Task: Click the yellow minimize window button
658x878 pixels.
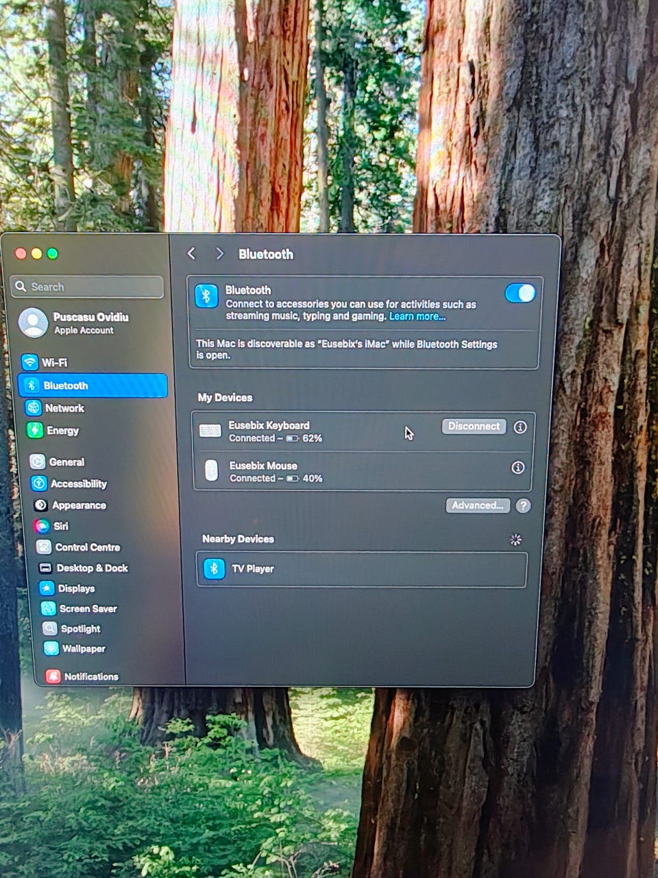Action: tap(36, 254)
